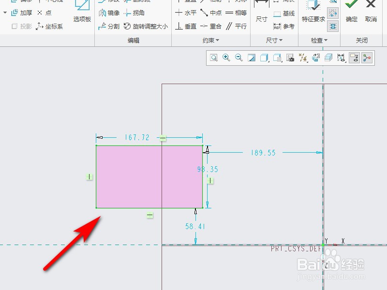Expand the 约束 group dropdown
This screenshot has height=290, width=387.
tap(211, 40)
